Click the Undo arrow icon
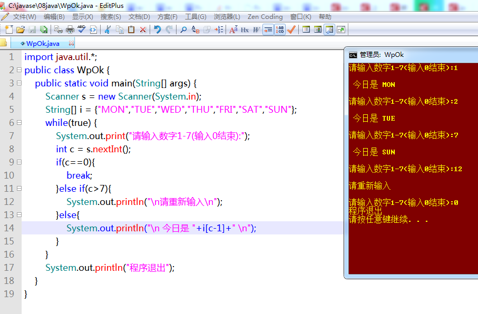This screenshot has width=478, height=314. tap(157, 30)
